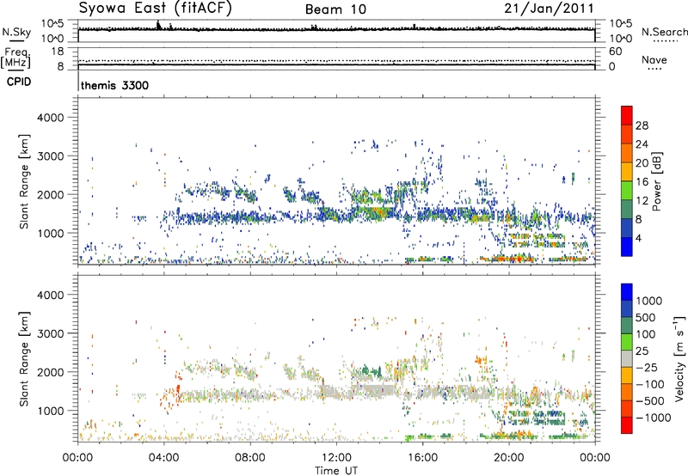
Task: Click the '24' label on the Power colorbar
Action: pyautogui.click(x=642, y=144)
